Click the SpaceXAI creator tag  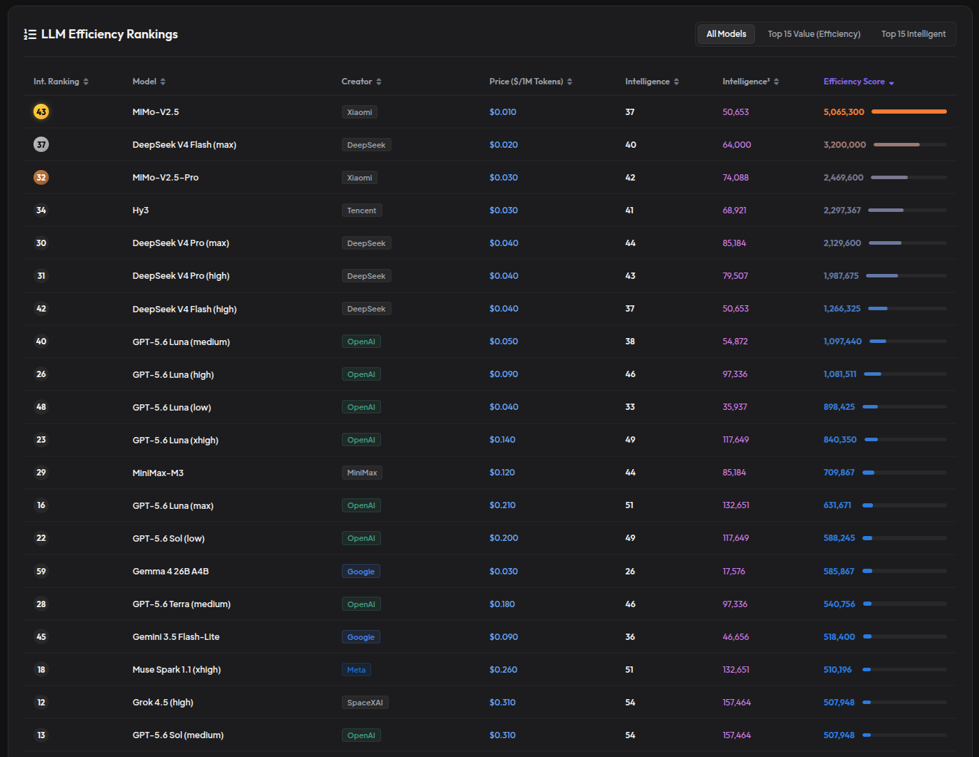365,703
